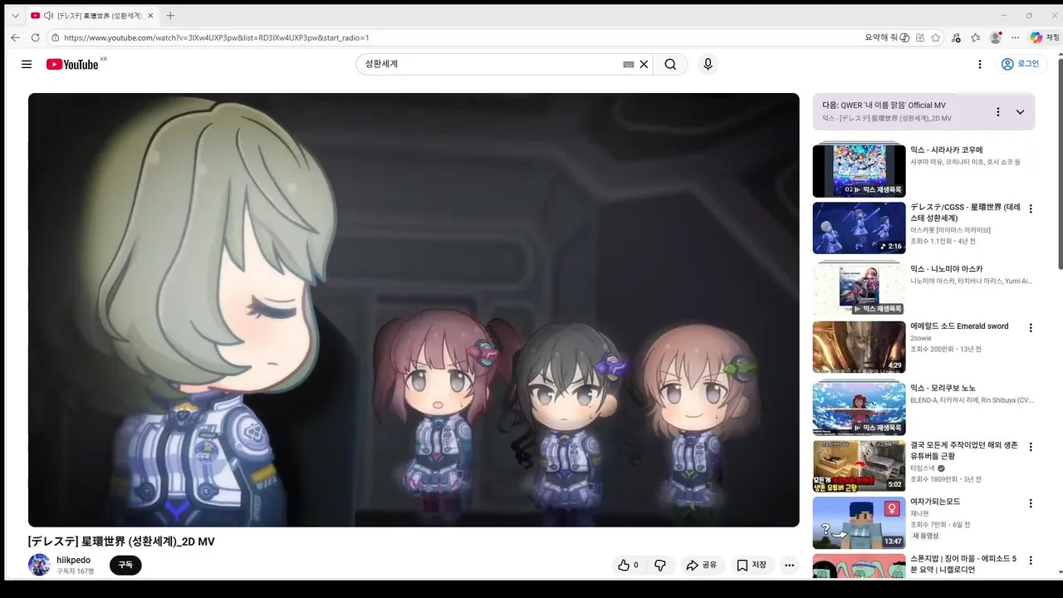The image size is (1063, 598).
Task: Clear the search text with X
Action: point(644,64)
